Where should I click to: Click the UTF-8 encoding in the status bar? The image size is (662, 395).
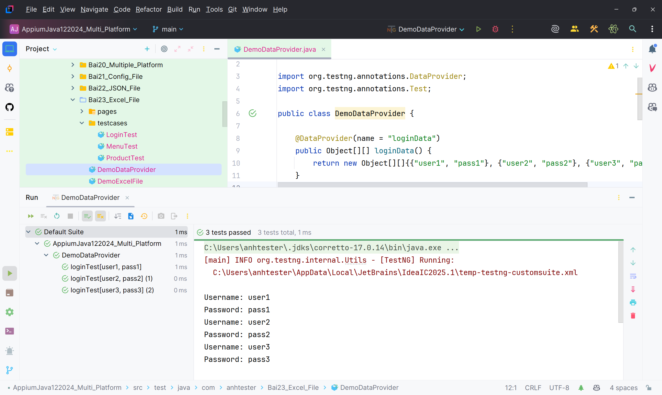coord(559,388)
